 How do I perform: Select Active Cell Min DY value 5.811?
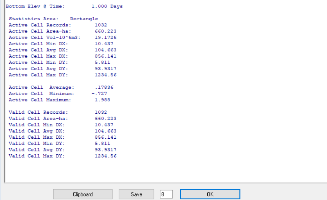pyautogui.click(x=103, y=63)
